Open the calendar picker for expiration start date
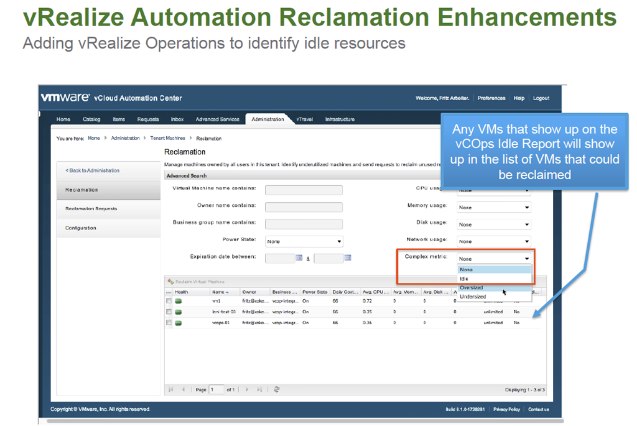This screenshot has height=426, width=637. coord(299,258)
